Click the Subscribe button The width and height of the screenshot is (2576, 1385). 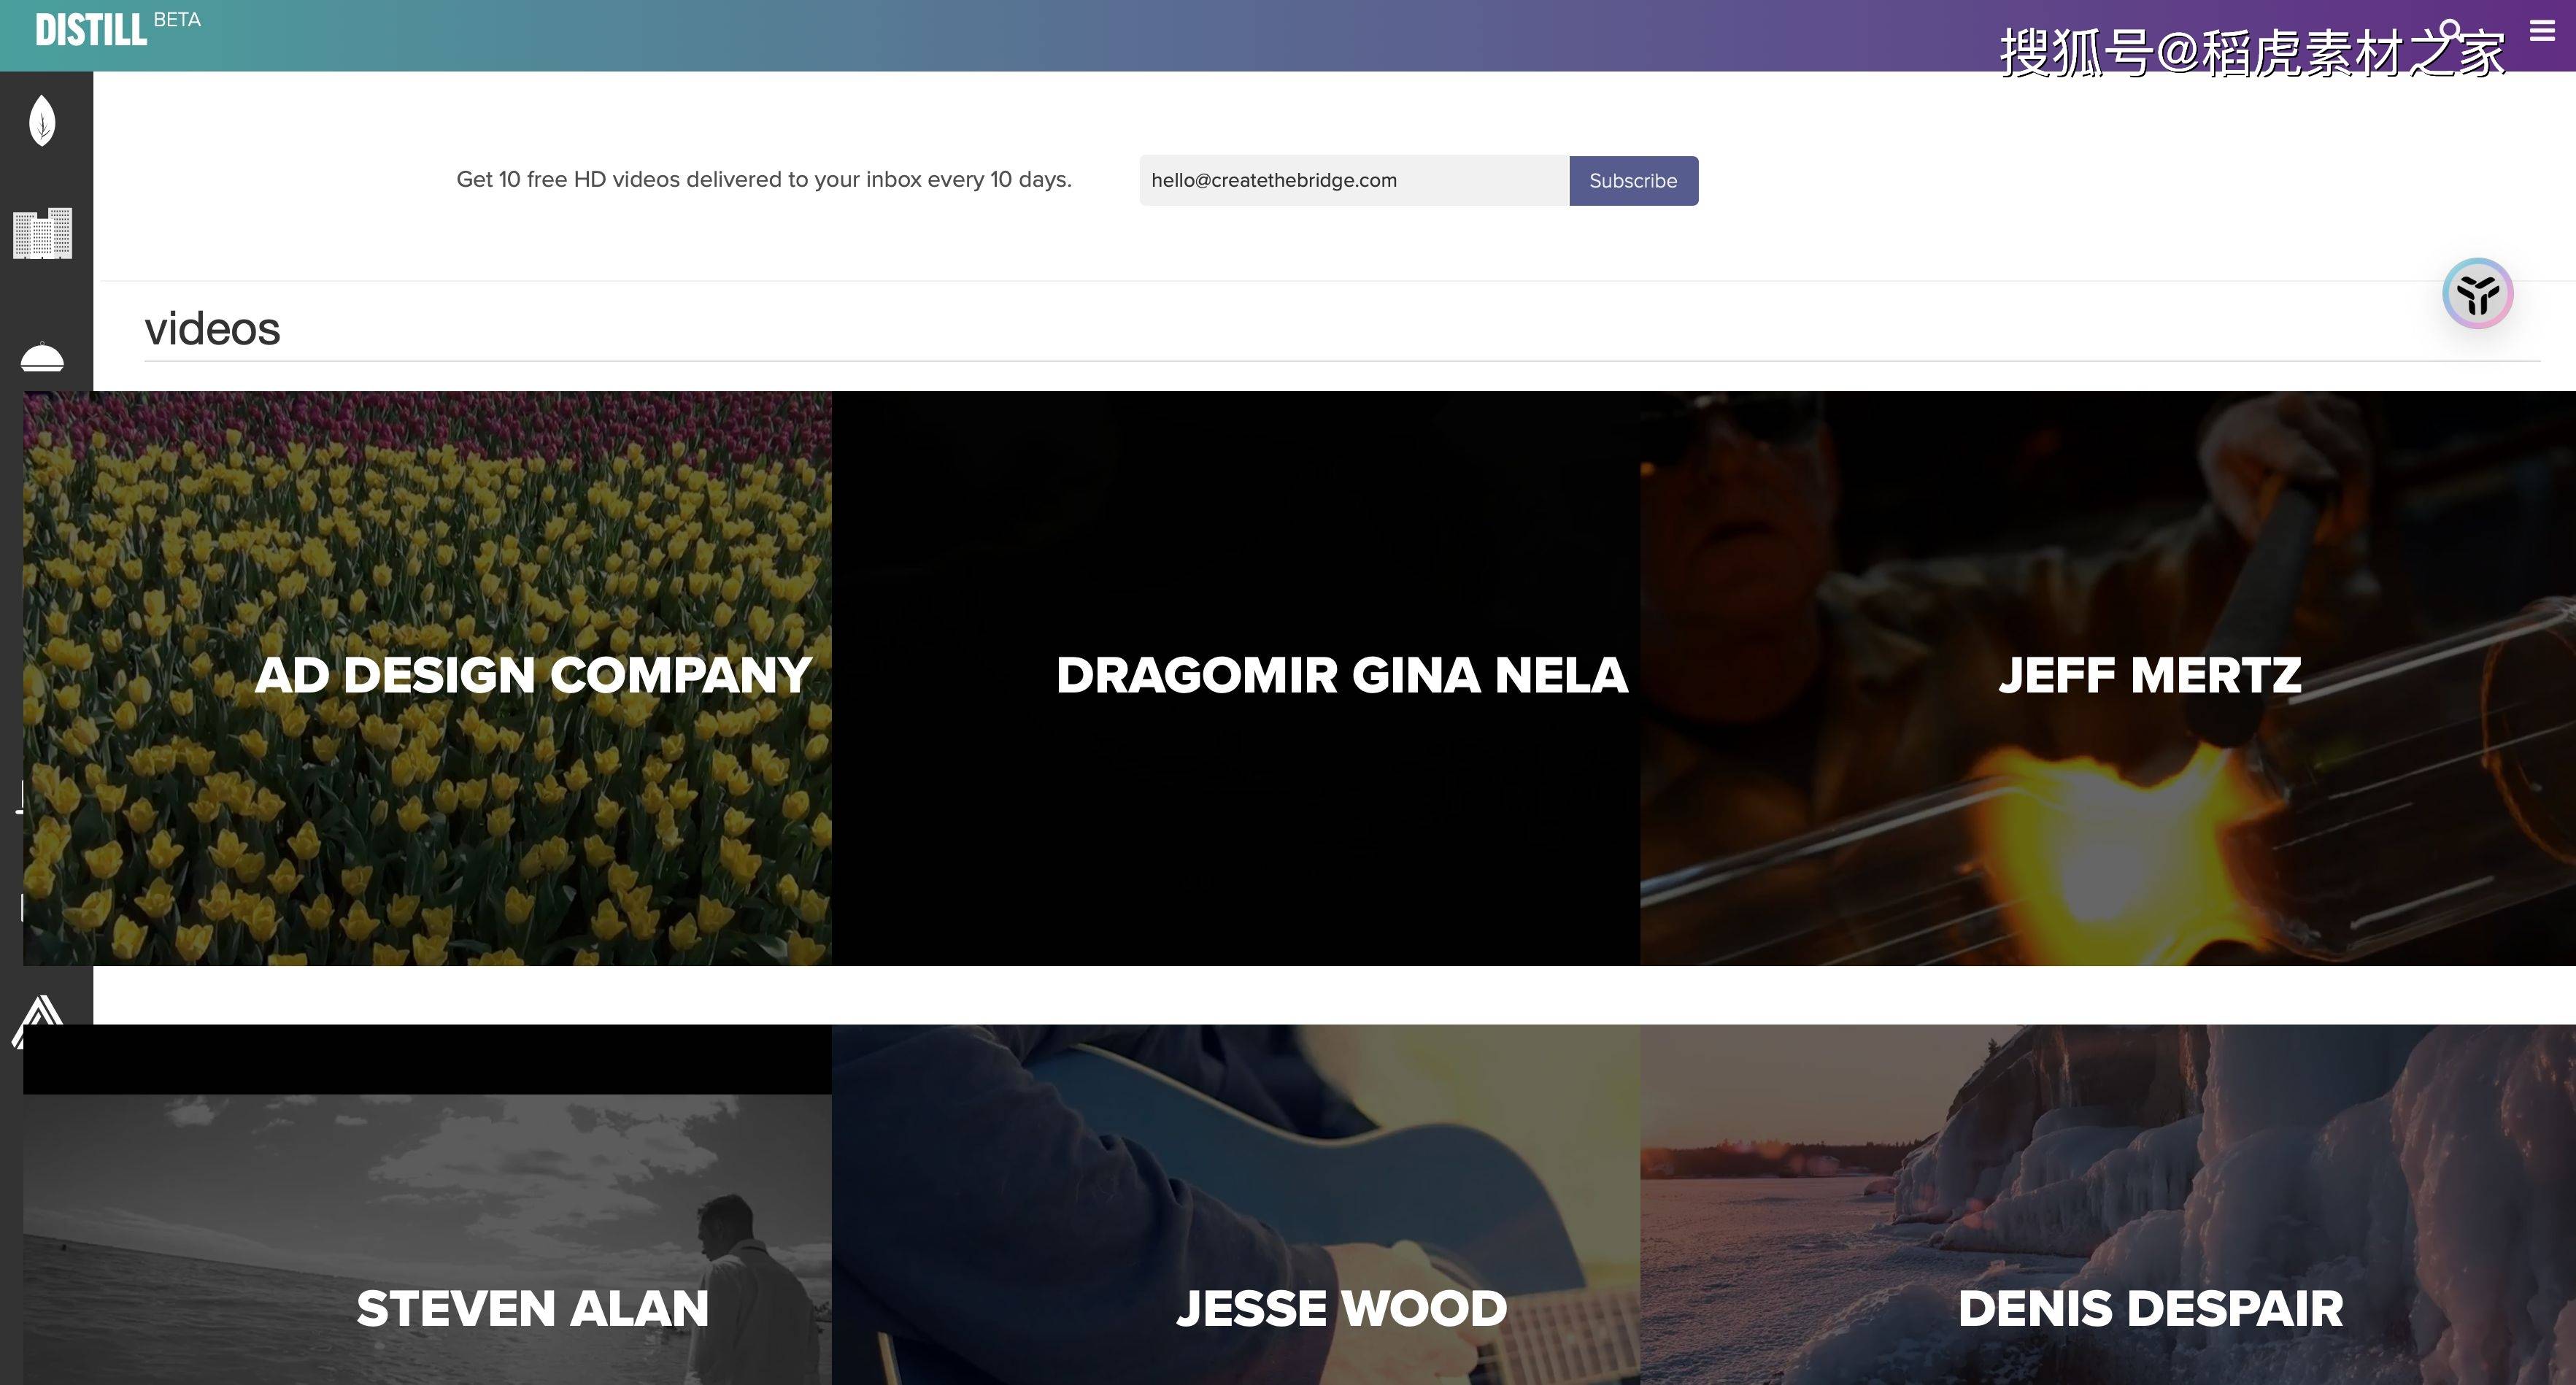[1633, 181]
